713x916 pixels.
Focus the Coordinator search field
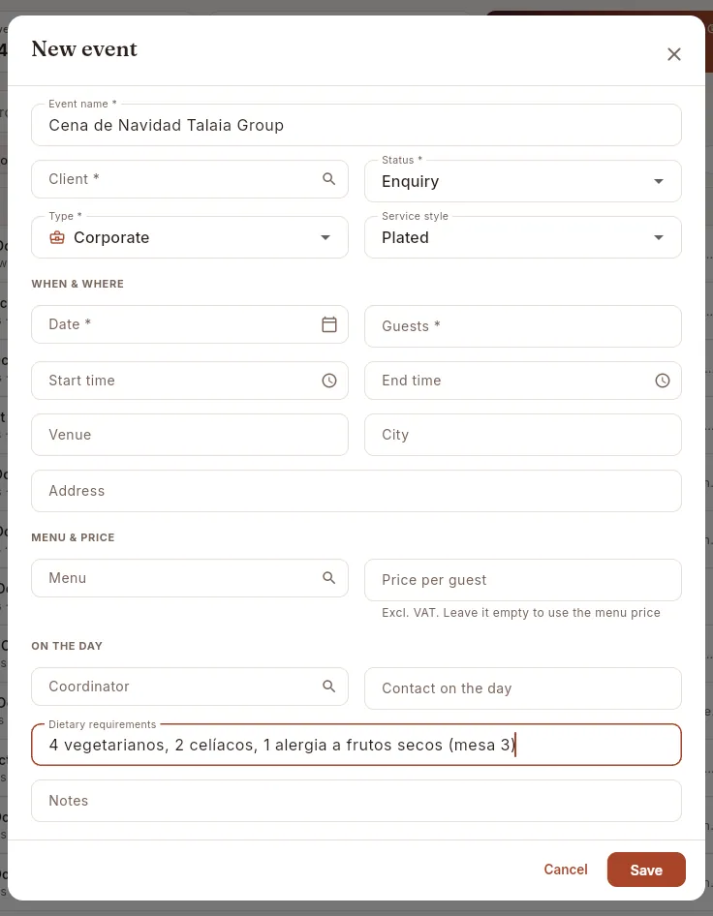pyautogui.click(x=189, y=687)
